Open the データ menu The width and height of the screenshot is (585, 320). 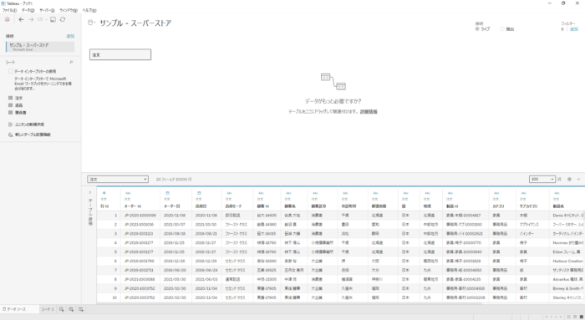coord(28,10)
